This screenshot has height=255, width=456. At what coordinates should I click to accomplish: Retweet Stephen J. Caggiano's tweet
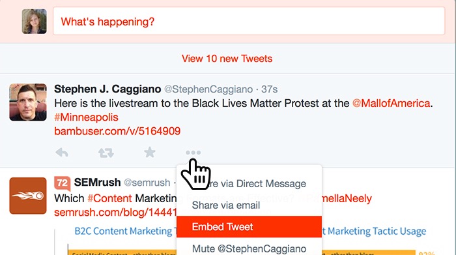coord(106,153)
